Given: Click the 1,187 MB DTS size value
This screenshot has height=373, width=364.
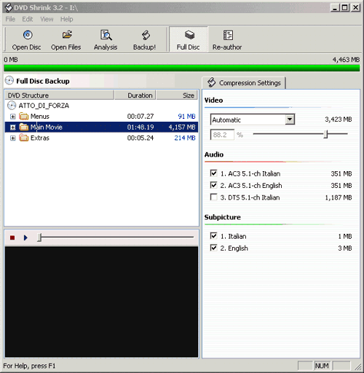Looking at the screenshot, I should 339,197.
